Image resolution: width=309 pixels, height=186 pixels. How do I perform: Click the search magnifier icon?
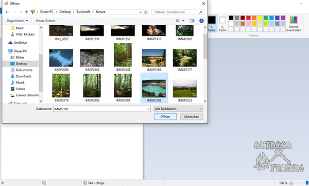200,12
